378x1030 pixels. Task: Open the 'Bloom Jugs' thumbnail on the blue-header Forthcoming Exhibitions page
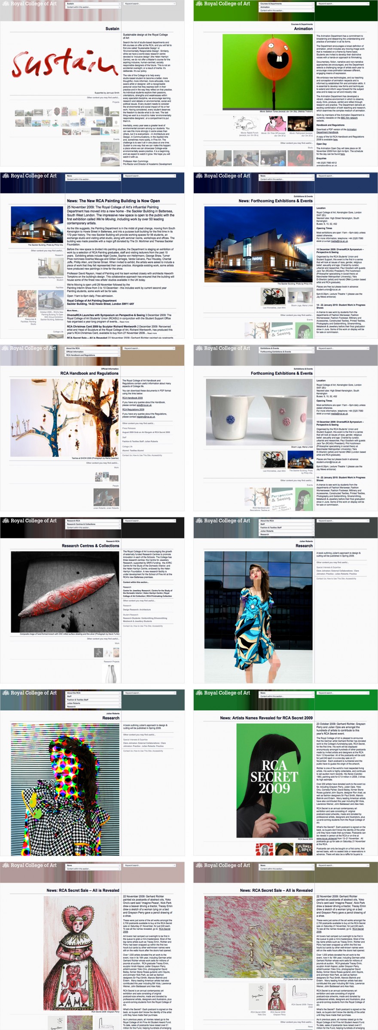[x=300, y=296]
